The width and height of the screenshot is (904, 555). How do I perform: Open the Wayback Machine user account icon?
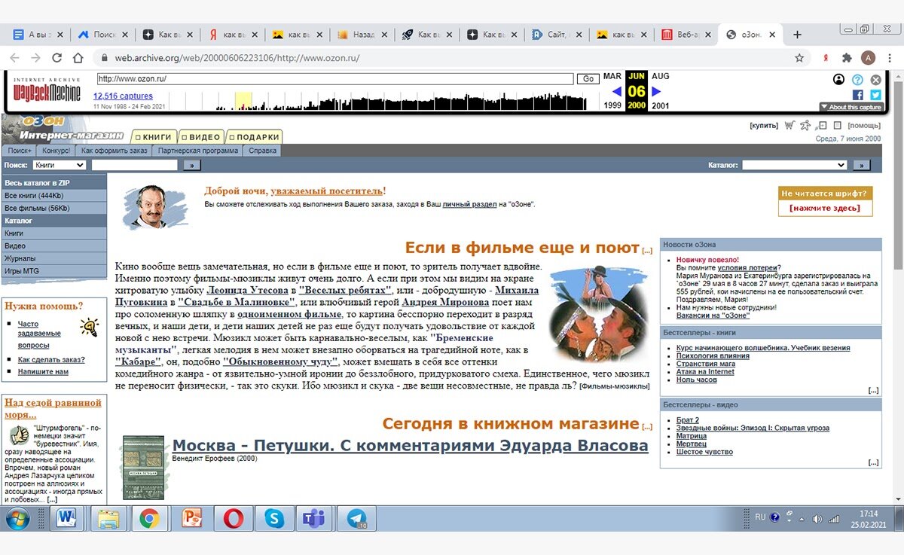(x=838, y=79)
